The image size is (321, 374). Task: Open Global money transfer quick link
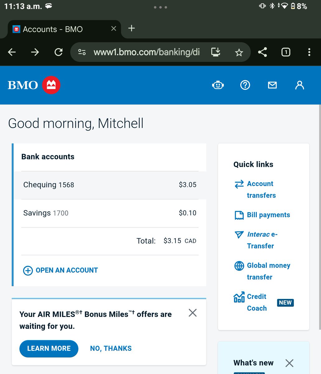point(269,271)
